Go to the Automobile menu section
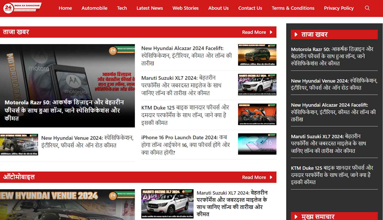The width and height of the screenshot is (383, 220). click(x=94, y=8)
